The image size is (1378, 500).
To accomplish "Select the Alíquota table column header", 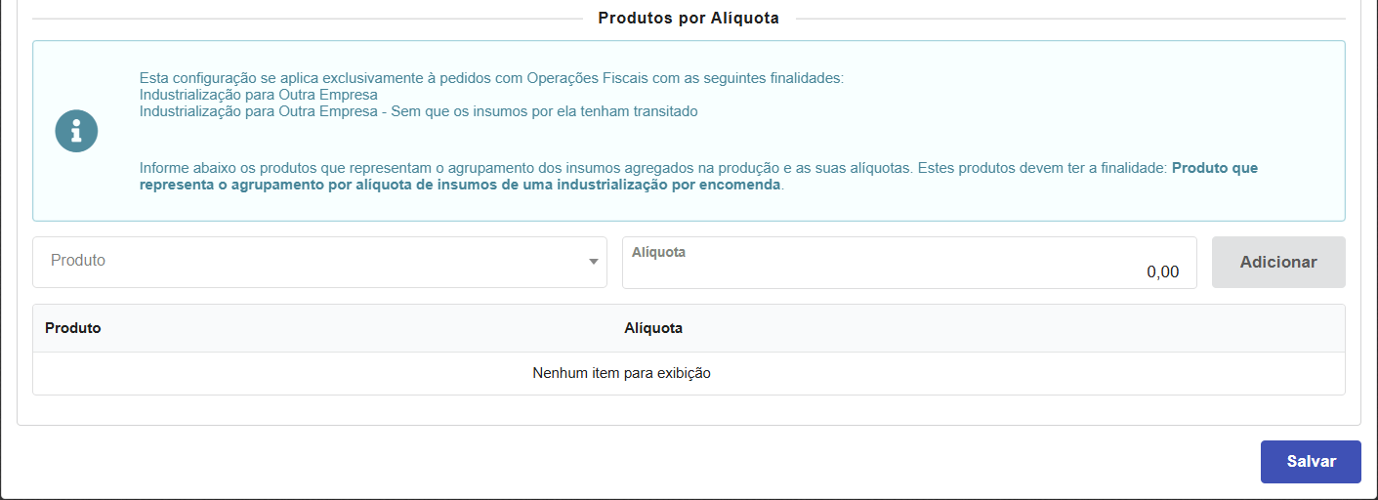I will click(653, 328).
